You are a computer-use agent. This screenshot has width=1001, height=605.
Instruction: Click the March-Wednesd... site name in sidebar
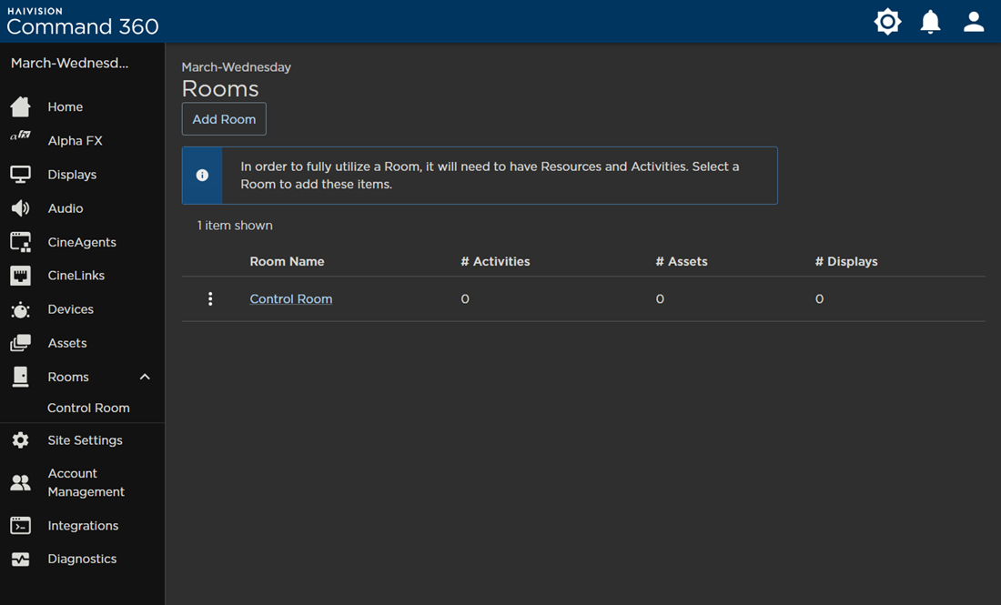pos(69,63)
